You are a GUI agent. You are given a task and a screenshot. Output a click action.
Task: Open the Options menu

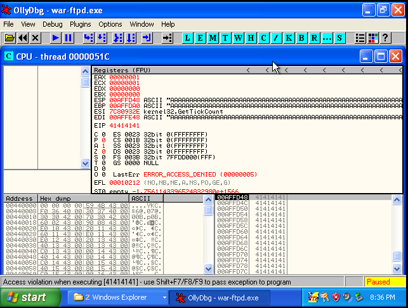pos(110,24)
